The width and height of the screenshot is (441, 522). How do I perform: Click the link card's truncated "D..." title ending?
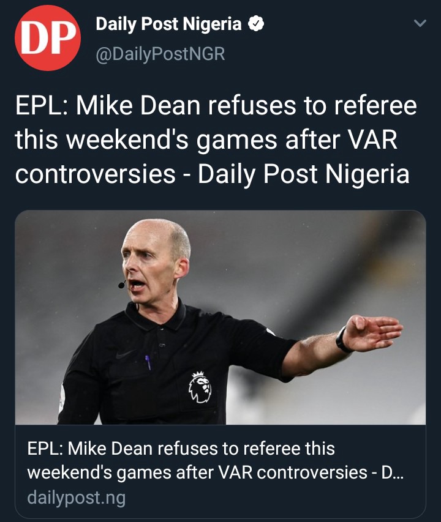(392, 472)
